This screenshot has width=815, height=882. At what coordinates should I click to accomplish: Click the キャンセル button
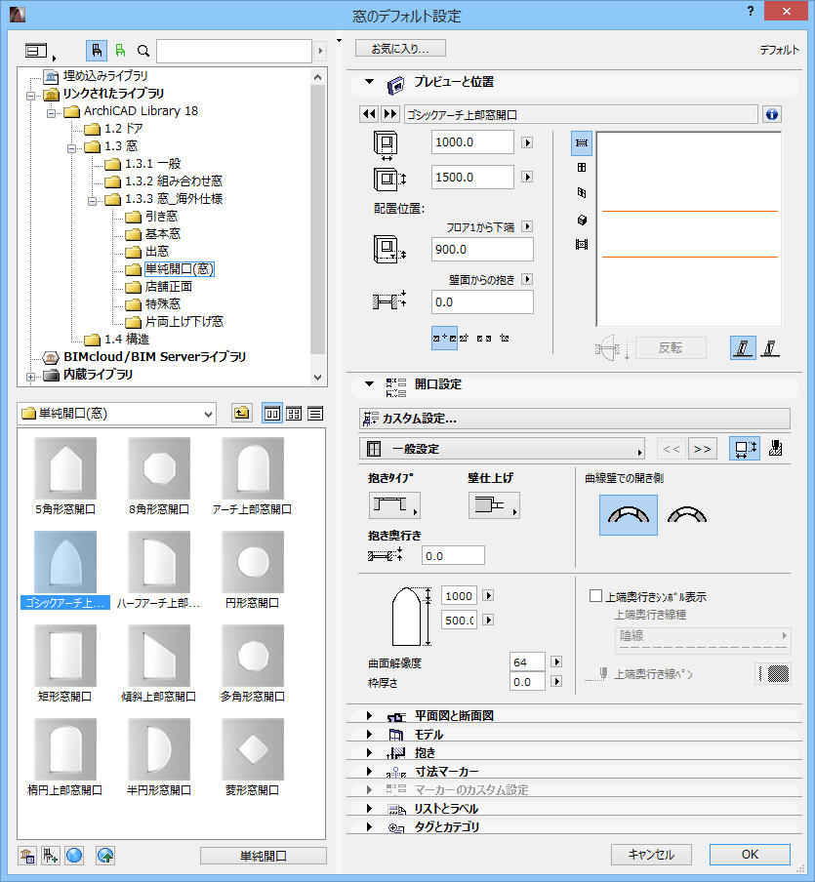(651, 855)
